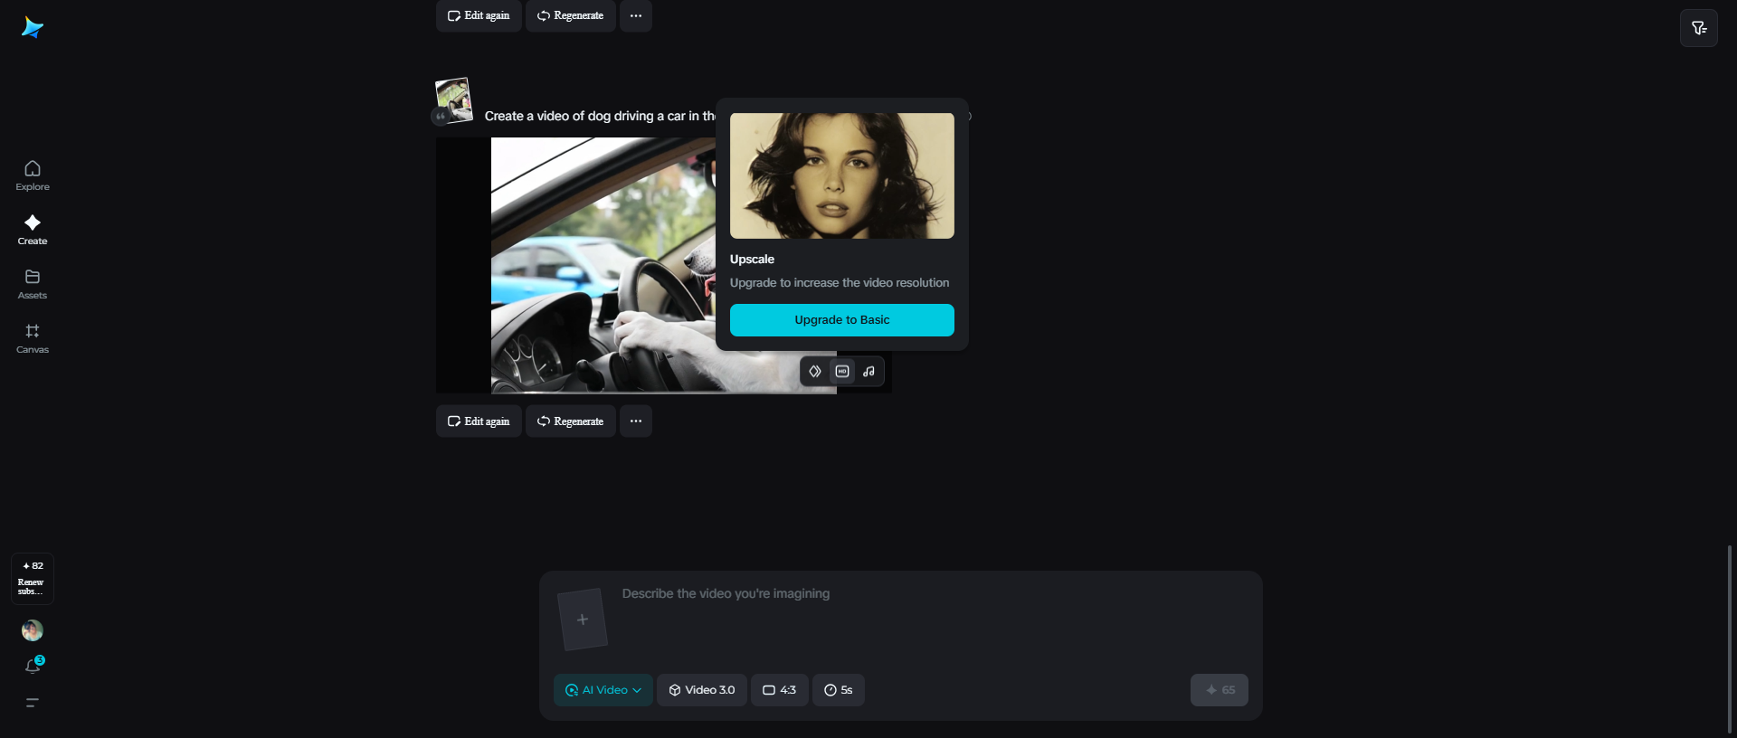Add a reference image with the plus box
Viewport: 1737px width, 738px height.
pos(583,620)
